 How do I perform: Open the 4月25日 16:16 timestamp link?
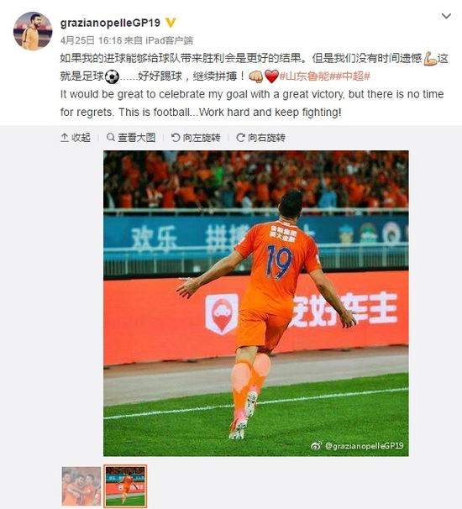tap(91, 40)
